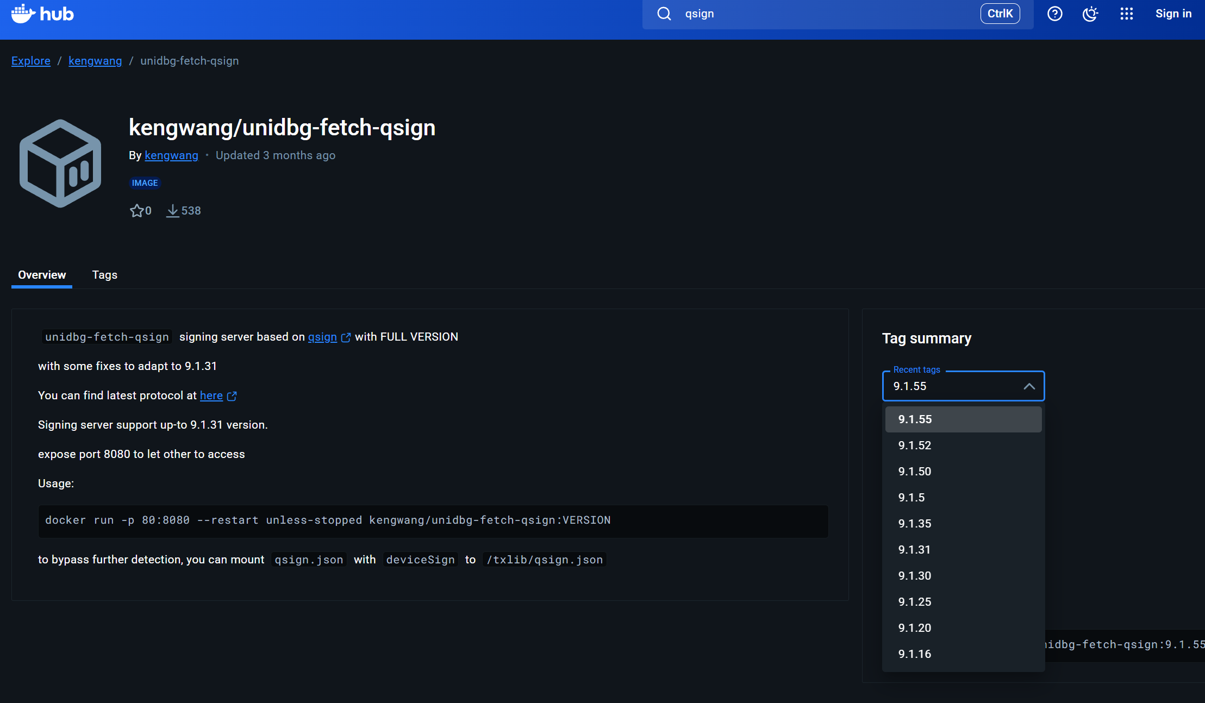1205x703 pixels.
Task: Select tag 9.1.31 from the list
Action: click(963, 550)
